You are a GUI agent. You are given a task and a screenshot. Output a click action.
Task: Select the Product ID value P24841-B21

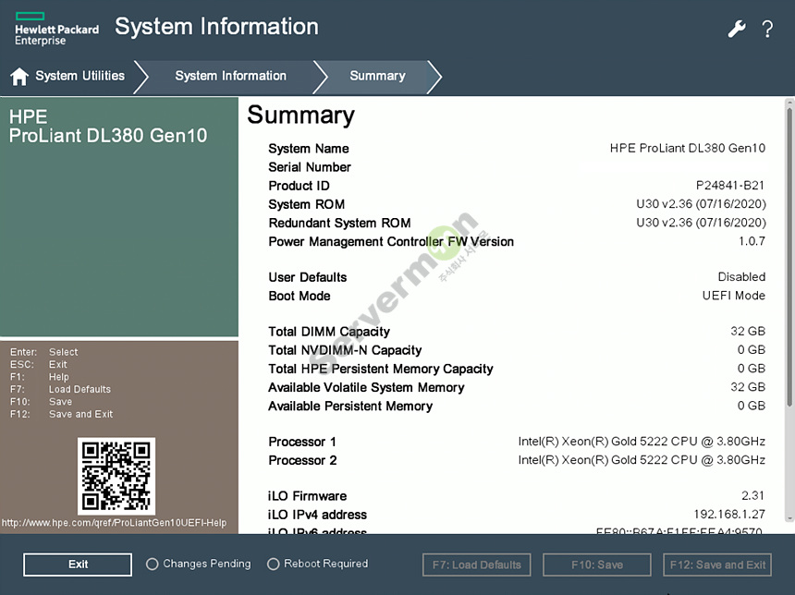(x=730, y=186)
